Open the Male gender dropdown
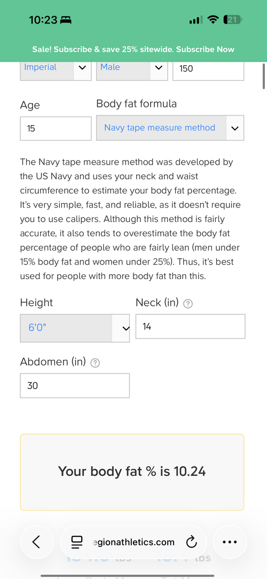The height and width of the screenshot is (579, 267). coord(132,68)
